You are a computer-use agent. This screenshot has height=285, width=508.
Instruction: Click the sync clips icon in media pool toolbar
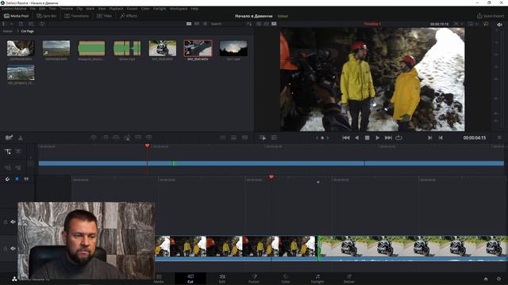(x=42, y=24)
